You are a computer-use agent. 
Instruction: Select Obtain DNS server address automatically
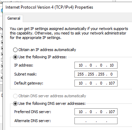[x=15, y=96]
